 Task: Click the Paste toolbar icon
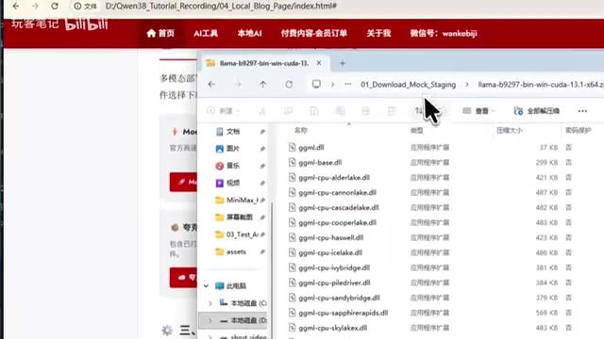point(314,111)
